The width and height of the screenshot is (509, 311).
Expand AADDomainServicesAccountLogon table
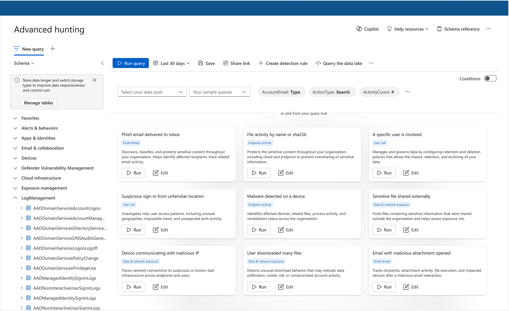[x=22, y=208]
